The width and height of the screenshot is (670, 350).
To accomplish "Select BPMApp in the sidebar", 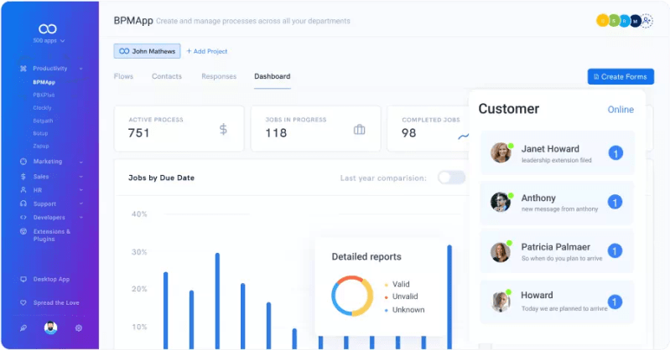I will tap(44, 82).
